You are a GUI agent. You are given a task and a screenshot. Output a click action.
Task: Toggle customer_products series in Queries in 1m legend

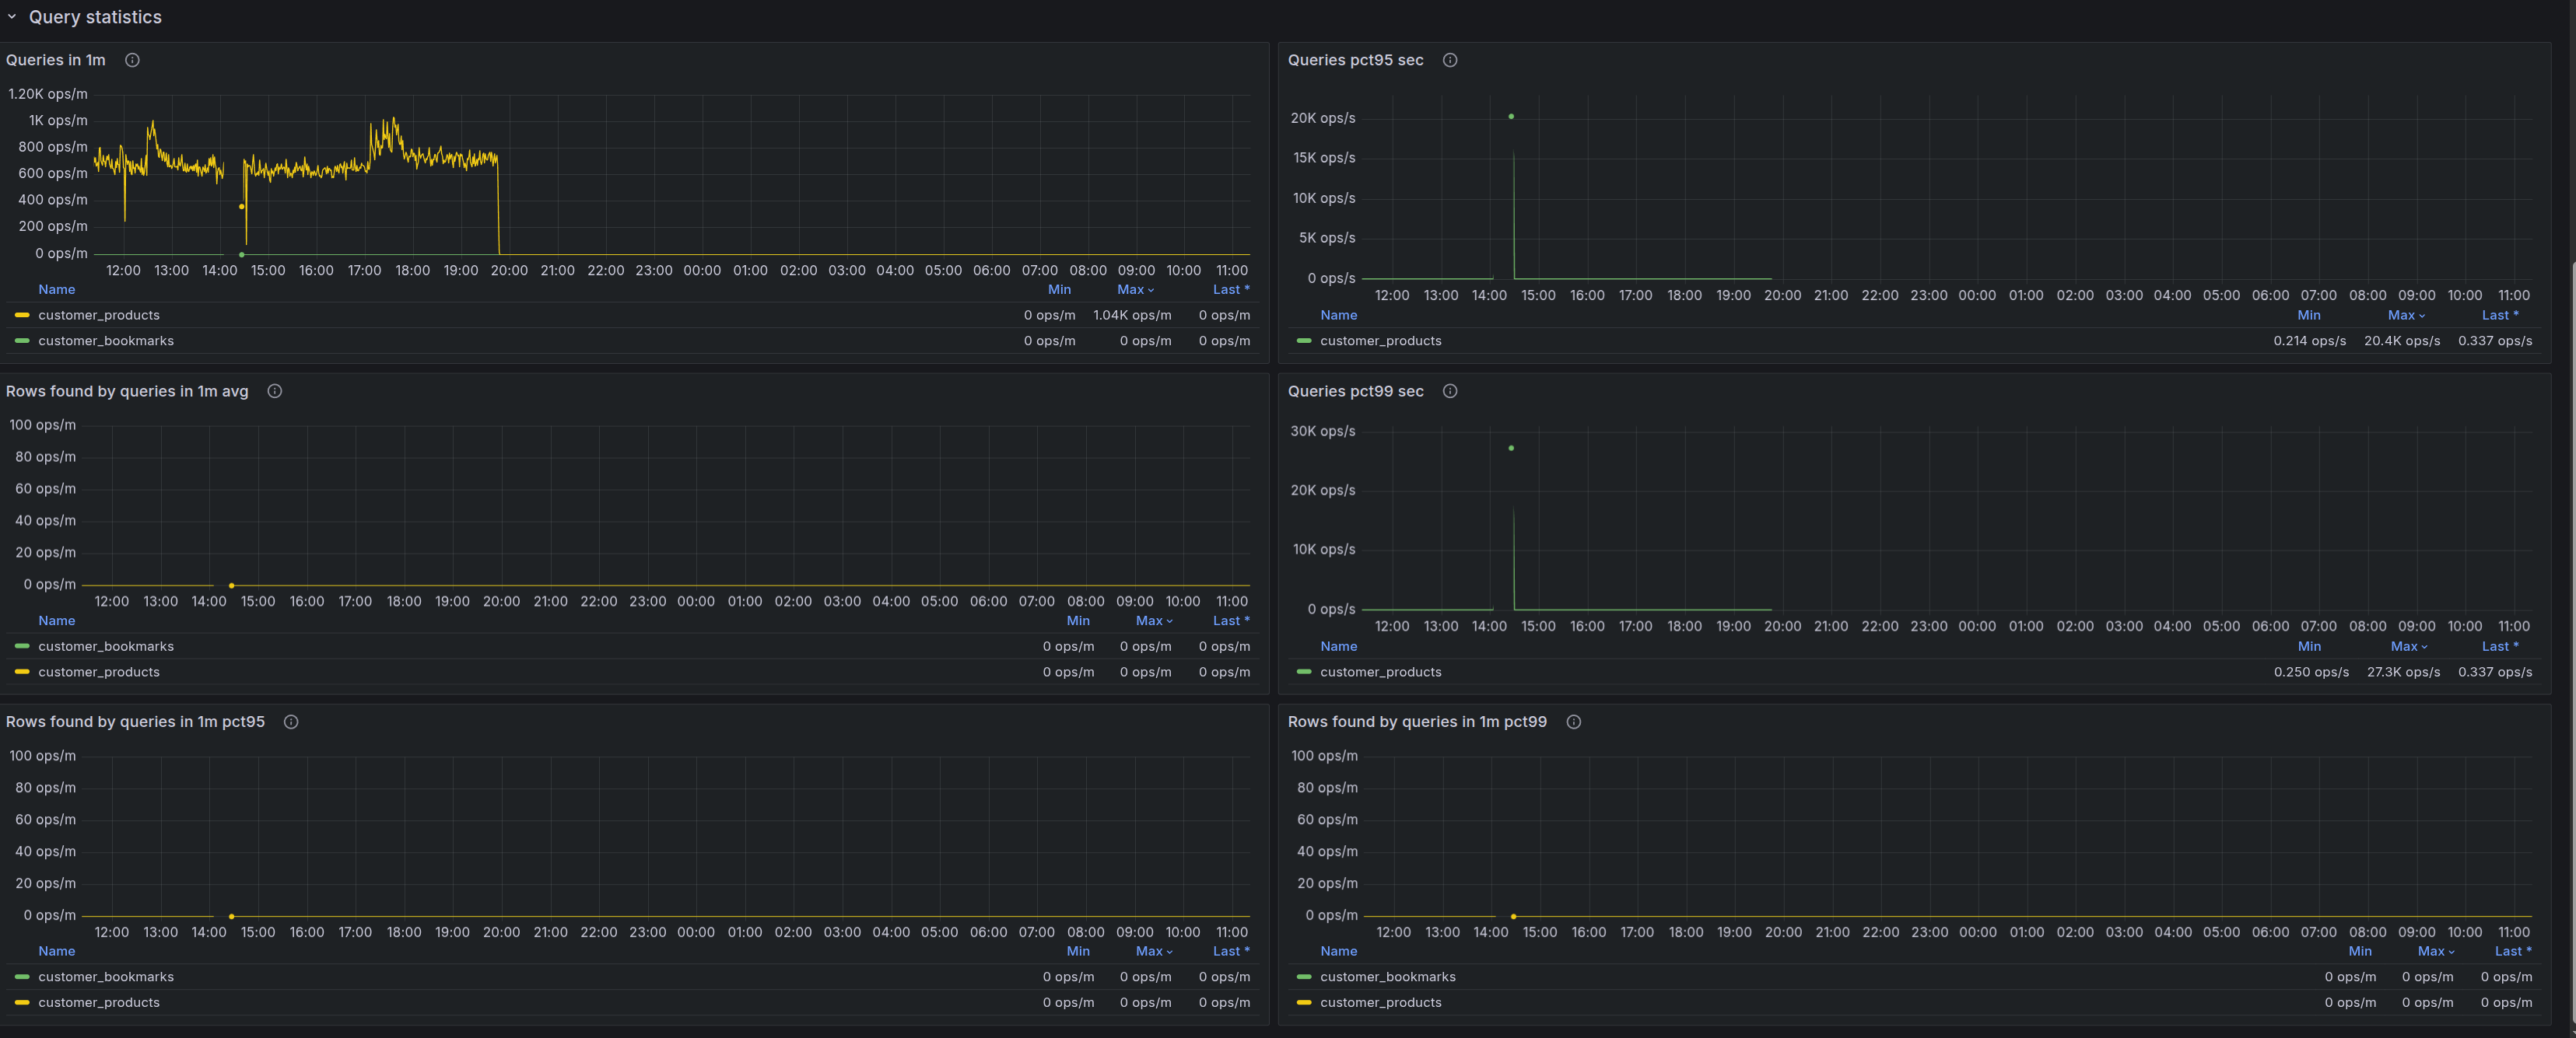(x=98, y=316)
